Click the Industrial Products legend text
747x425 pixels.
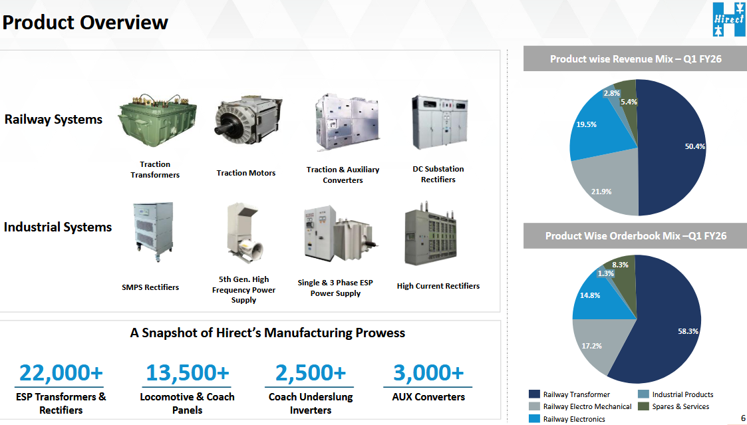click(682, 394)
